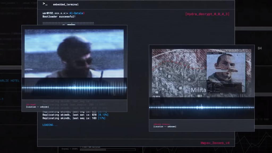
Task: Click the blue Al-Qatala prompt label
Action: tap(76, 13)
